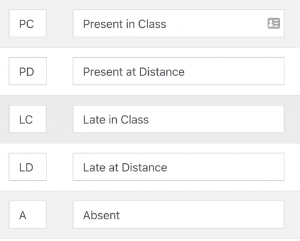This screenshot has height=241, width=300.
Task: Click the Late at Distance field
Action: click(178, 167)
